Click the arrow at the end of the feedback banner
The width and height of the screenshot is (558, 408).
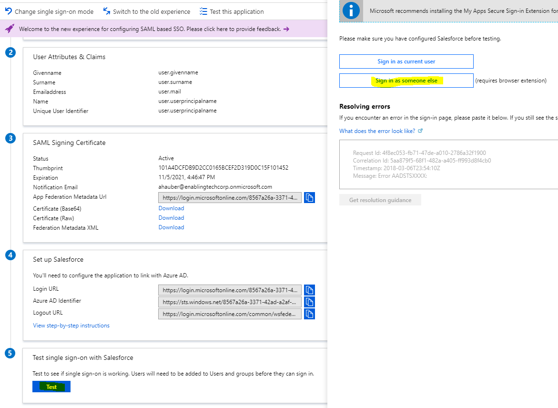(286, 29)
